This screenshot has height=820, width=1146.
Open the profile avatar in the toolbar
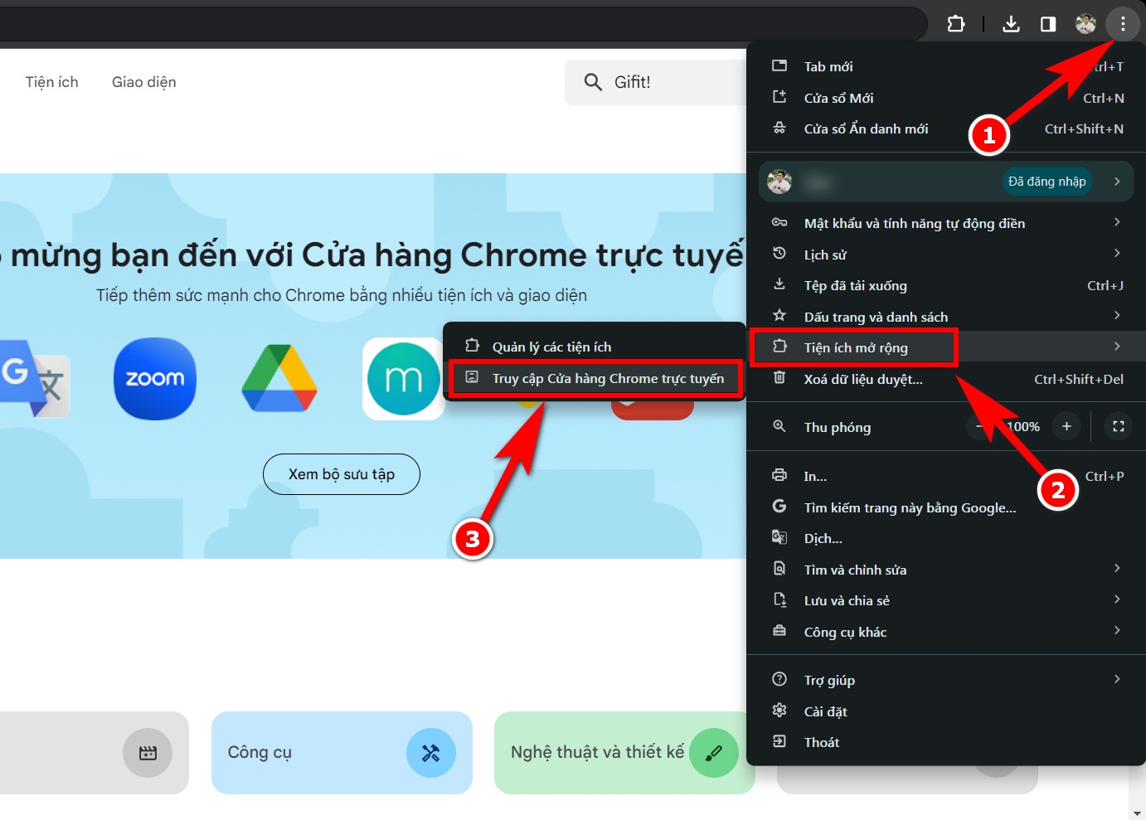pyautogui.click(x=1085, y=23)
